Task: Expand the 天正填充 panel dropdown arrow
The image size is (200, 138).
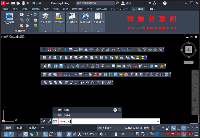Action: pyautogui.click(x=99, y=31)
